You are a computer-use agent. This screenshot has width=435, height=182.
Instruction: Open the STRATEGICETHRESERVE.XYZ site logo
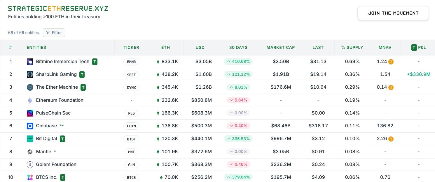coord(58,8)
